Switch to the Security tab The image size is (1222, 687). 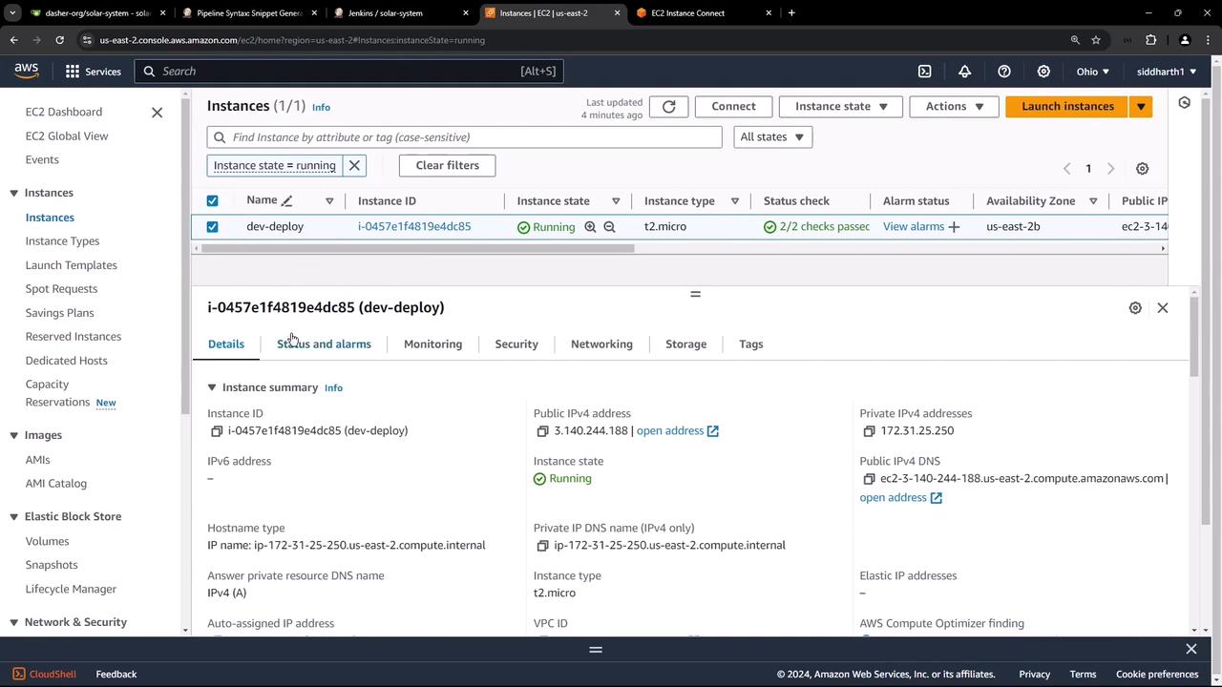tap(516, 344)
